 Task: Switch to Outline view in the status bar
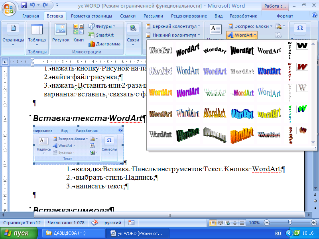point(234,223)
